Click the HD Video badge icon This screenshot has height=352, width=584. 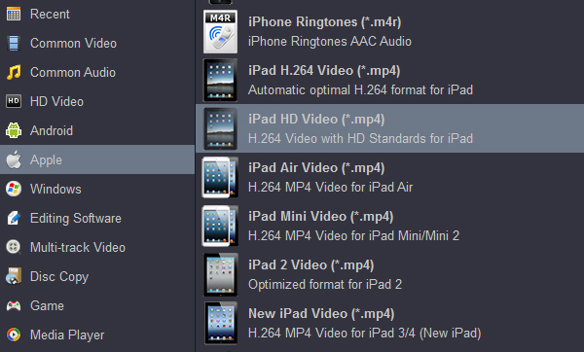pos(14,101)
